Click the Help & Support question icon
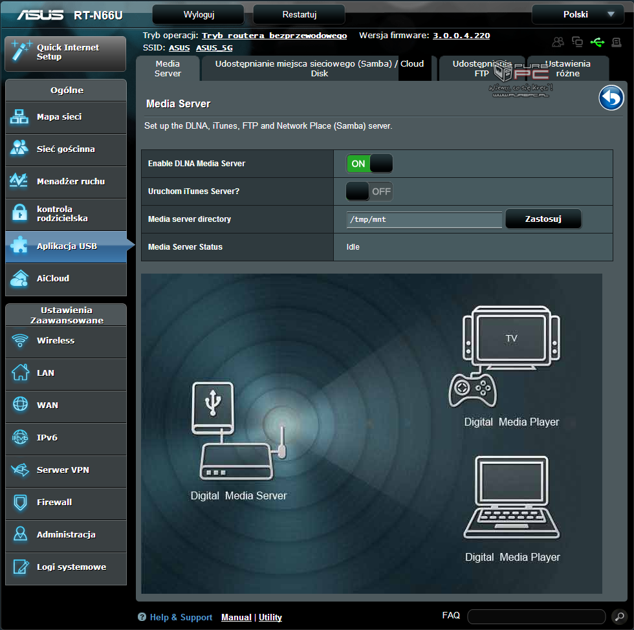The height and width of the screenshot is (630, 634). click(x=142, y=616)
